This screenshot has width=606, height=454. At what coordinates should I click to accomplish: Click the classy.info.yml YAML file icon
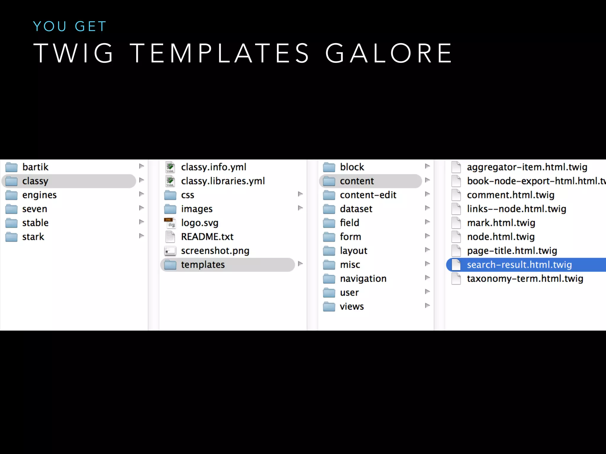click(x=170, y=167)
